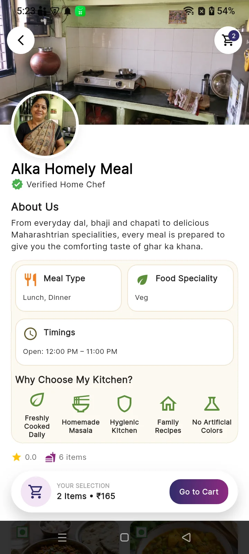
Task: Tap the purple cart icon in selection bar
Action: coord(36,492)
